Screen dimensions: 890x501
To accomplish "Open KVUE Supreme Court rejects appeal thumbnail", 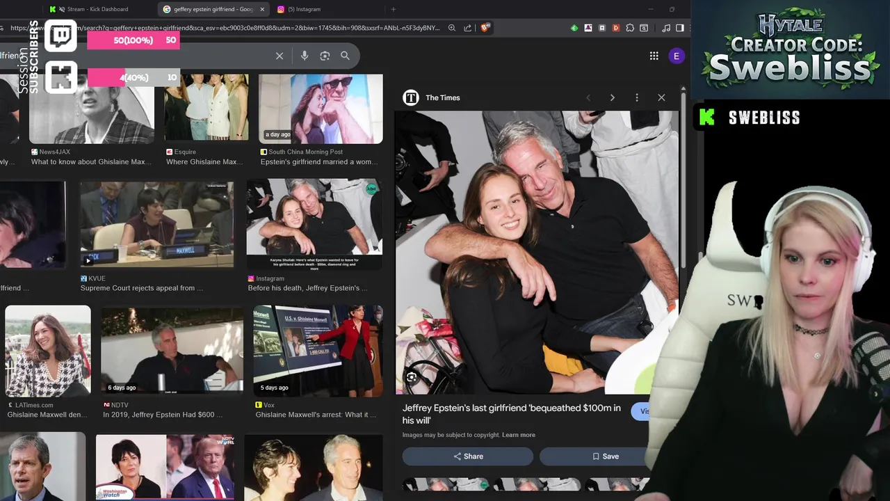I will 157,225.
